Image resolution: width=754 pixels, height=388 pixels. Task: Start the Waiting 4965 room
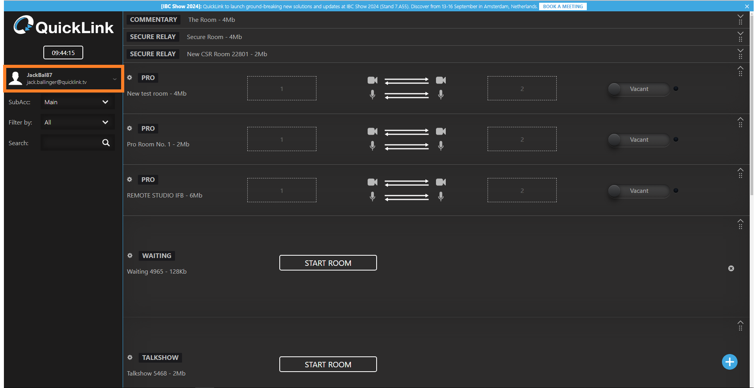(328, 263)
